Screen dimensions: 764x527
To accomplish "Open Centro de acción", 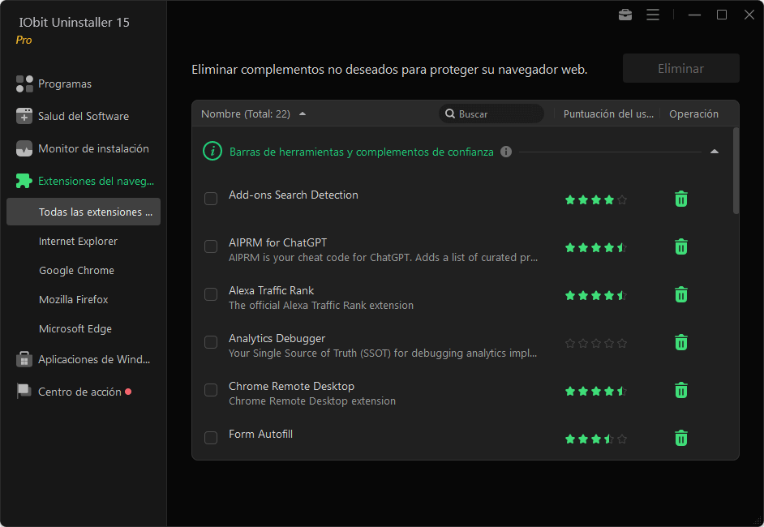I will [x=79, y=392].
